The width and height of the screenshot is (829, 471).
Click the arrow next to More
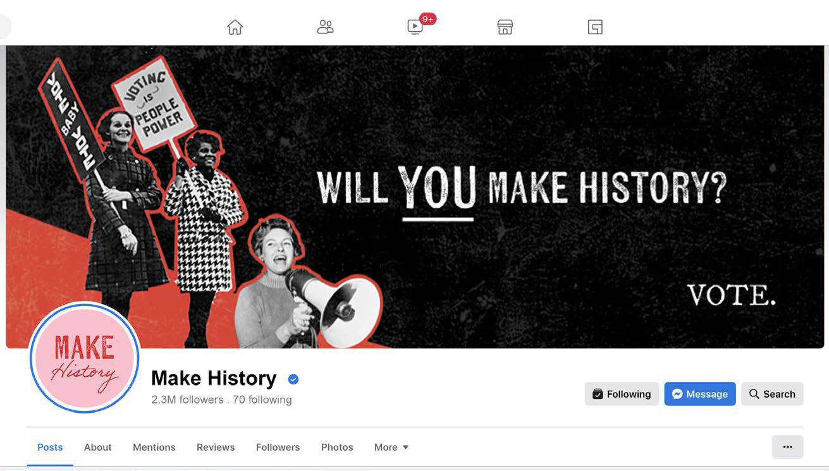tap(405, 448)
